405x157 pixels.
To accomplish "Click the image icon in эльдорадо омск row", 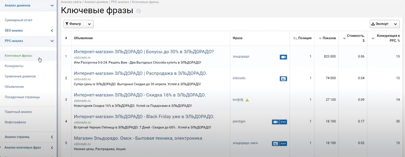I will click(276, 144).
